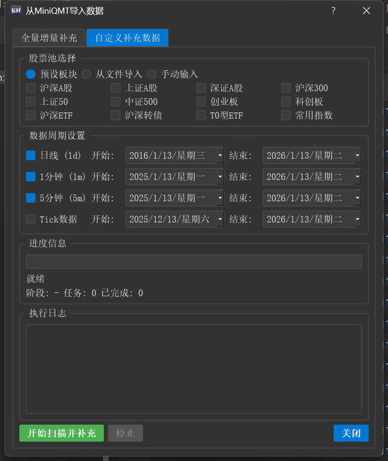The height and width of the screenshot is (461, 388).
Task: Click the progress bar in 进度信息
Action: [x=194, y=262]
